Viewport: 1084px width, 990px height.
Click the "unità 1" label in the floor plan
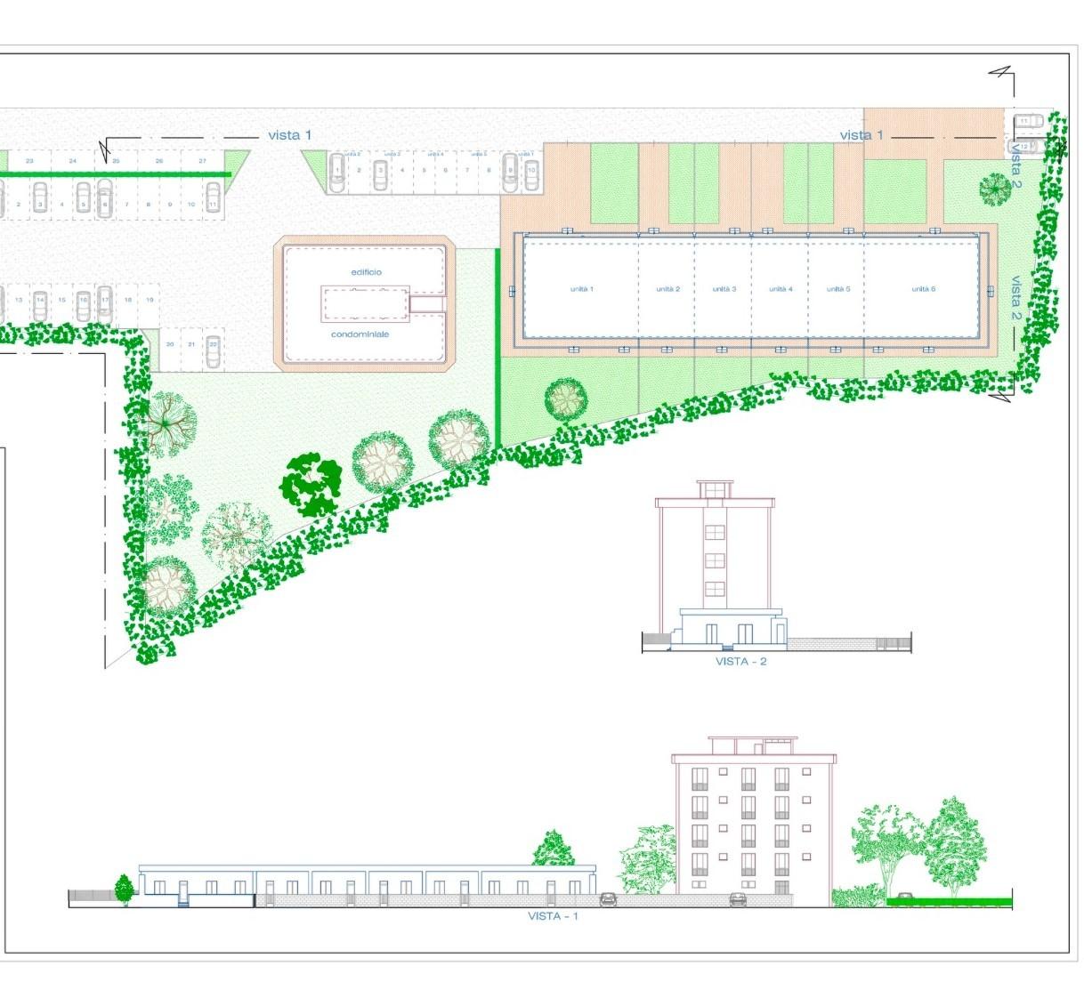(x=581, y=289)
